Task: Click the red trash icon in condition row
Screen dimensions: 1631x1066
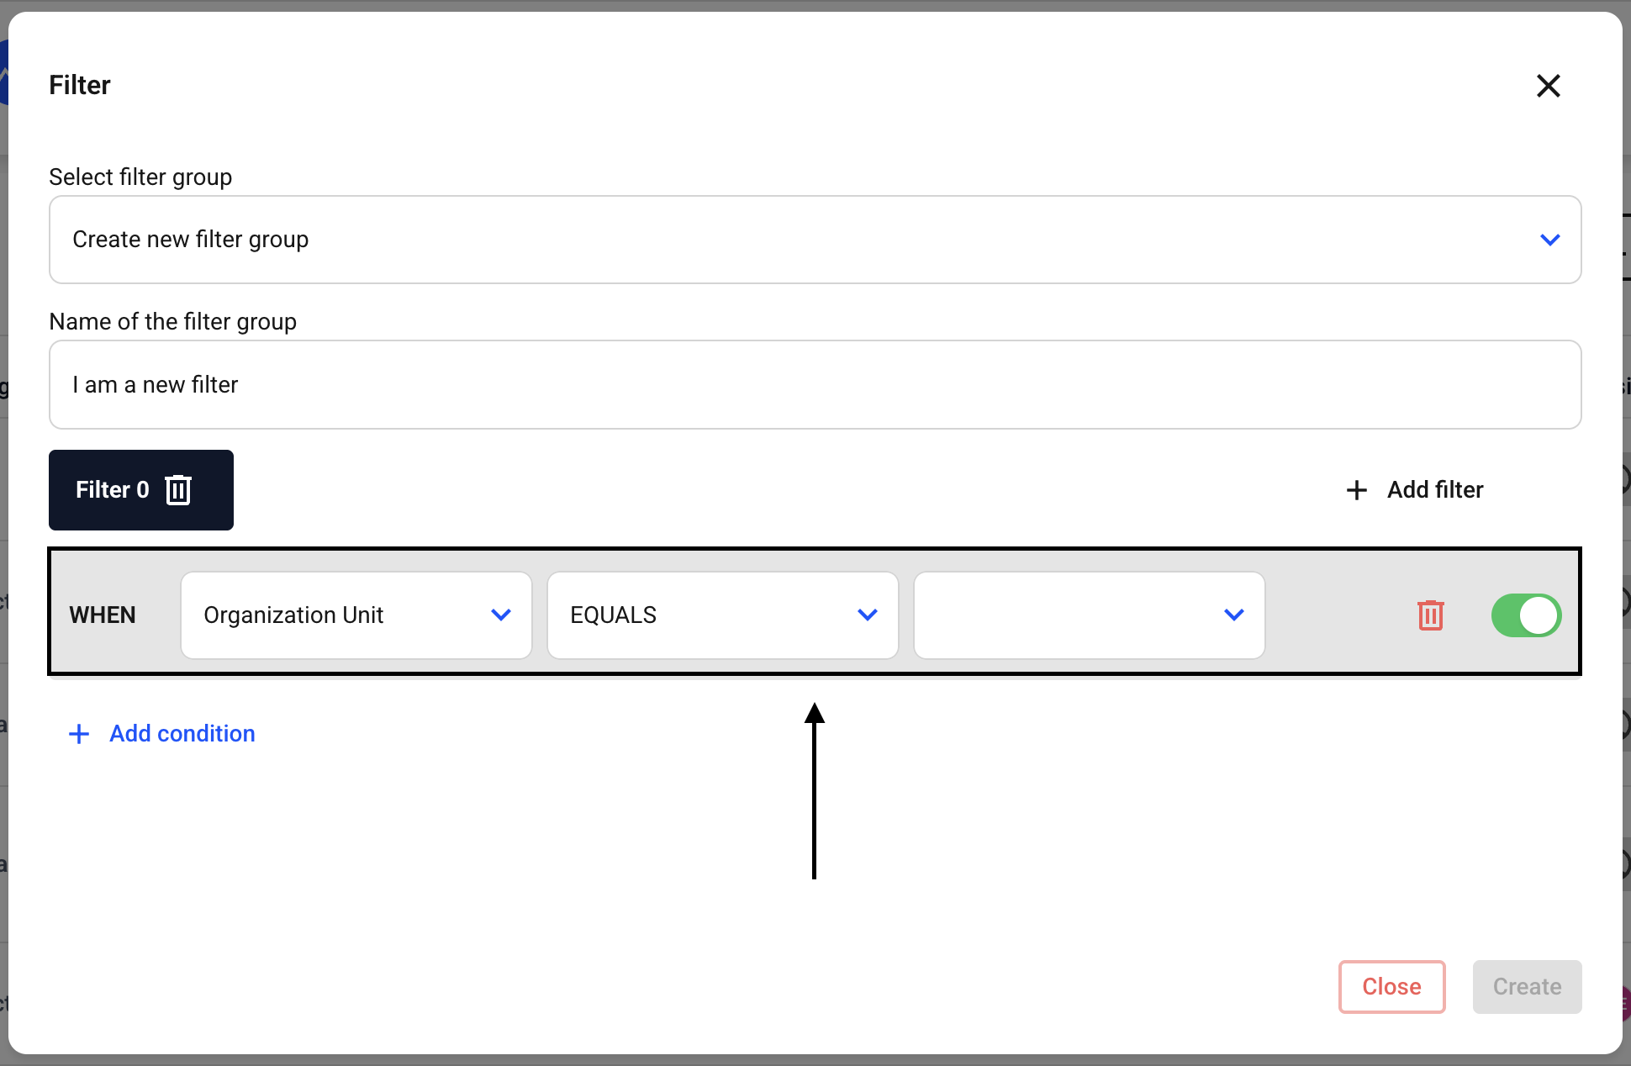Action: click(1430, 615)
